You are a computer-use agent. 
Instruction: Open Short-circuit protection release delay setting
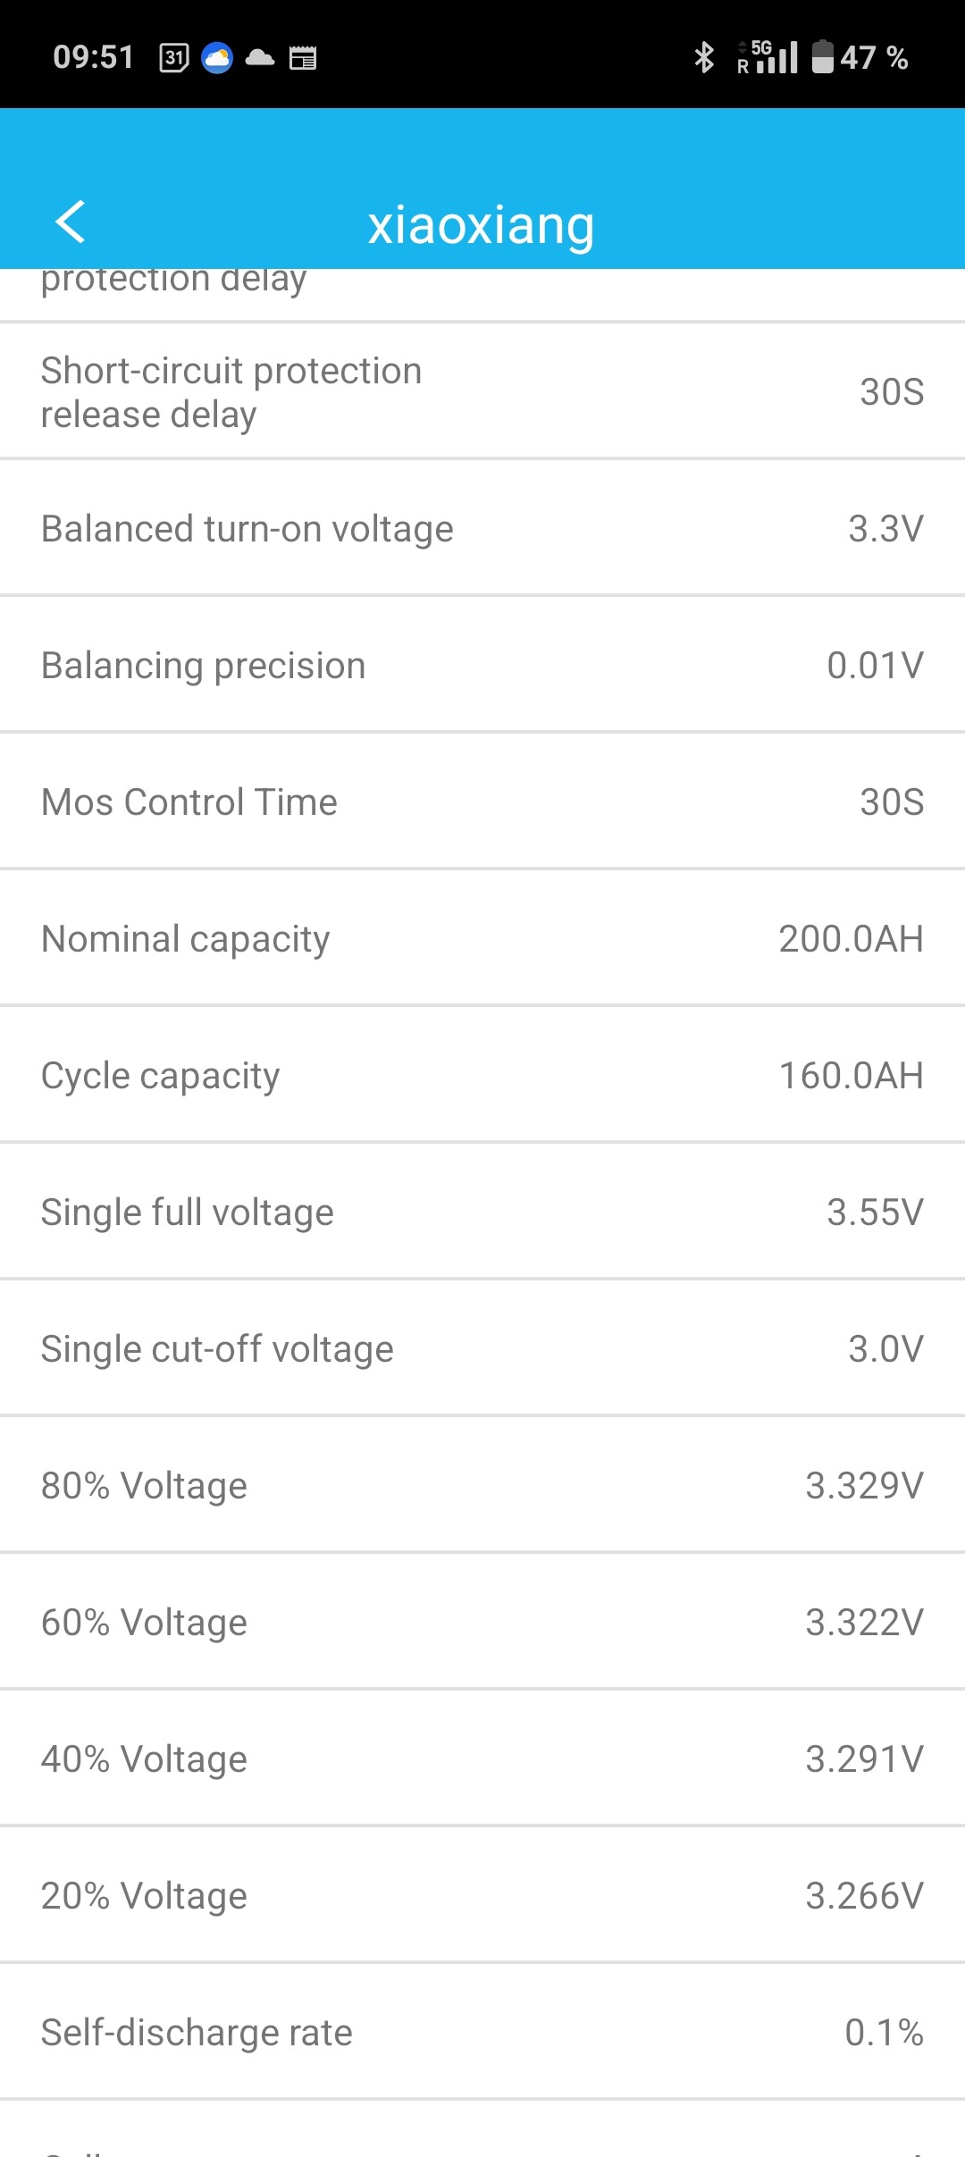pos(482,392)
